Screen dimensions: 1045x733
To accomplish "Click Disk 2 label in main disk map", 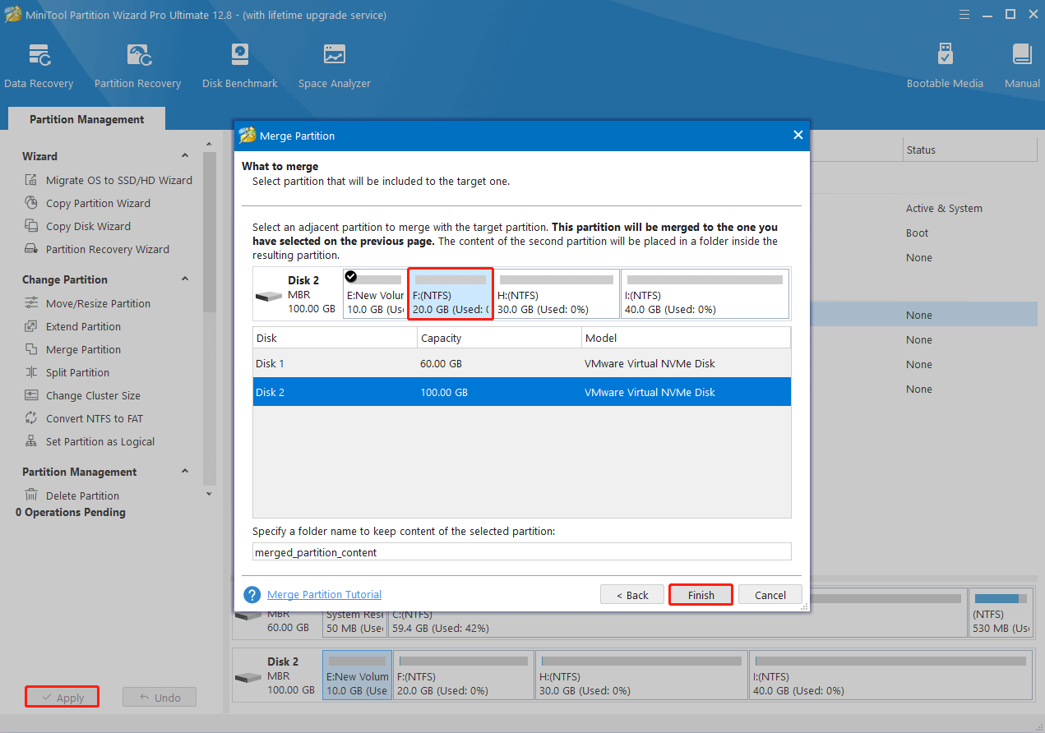I will [283, 662].
